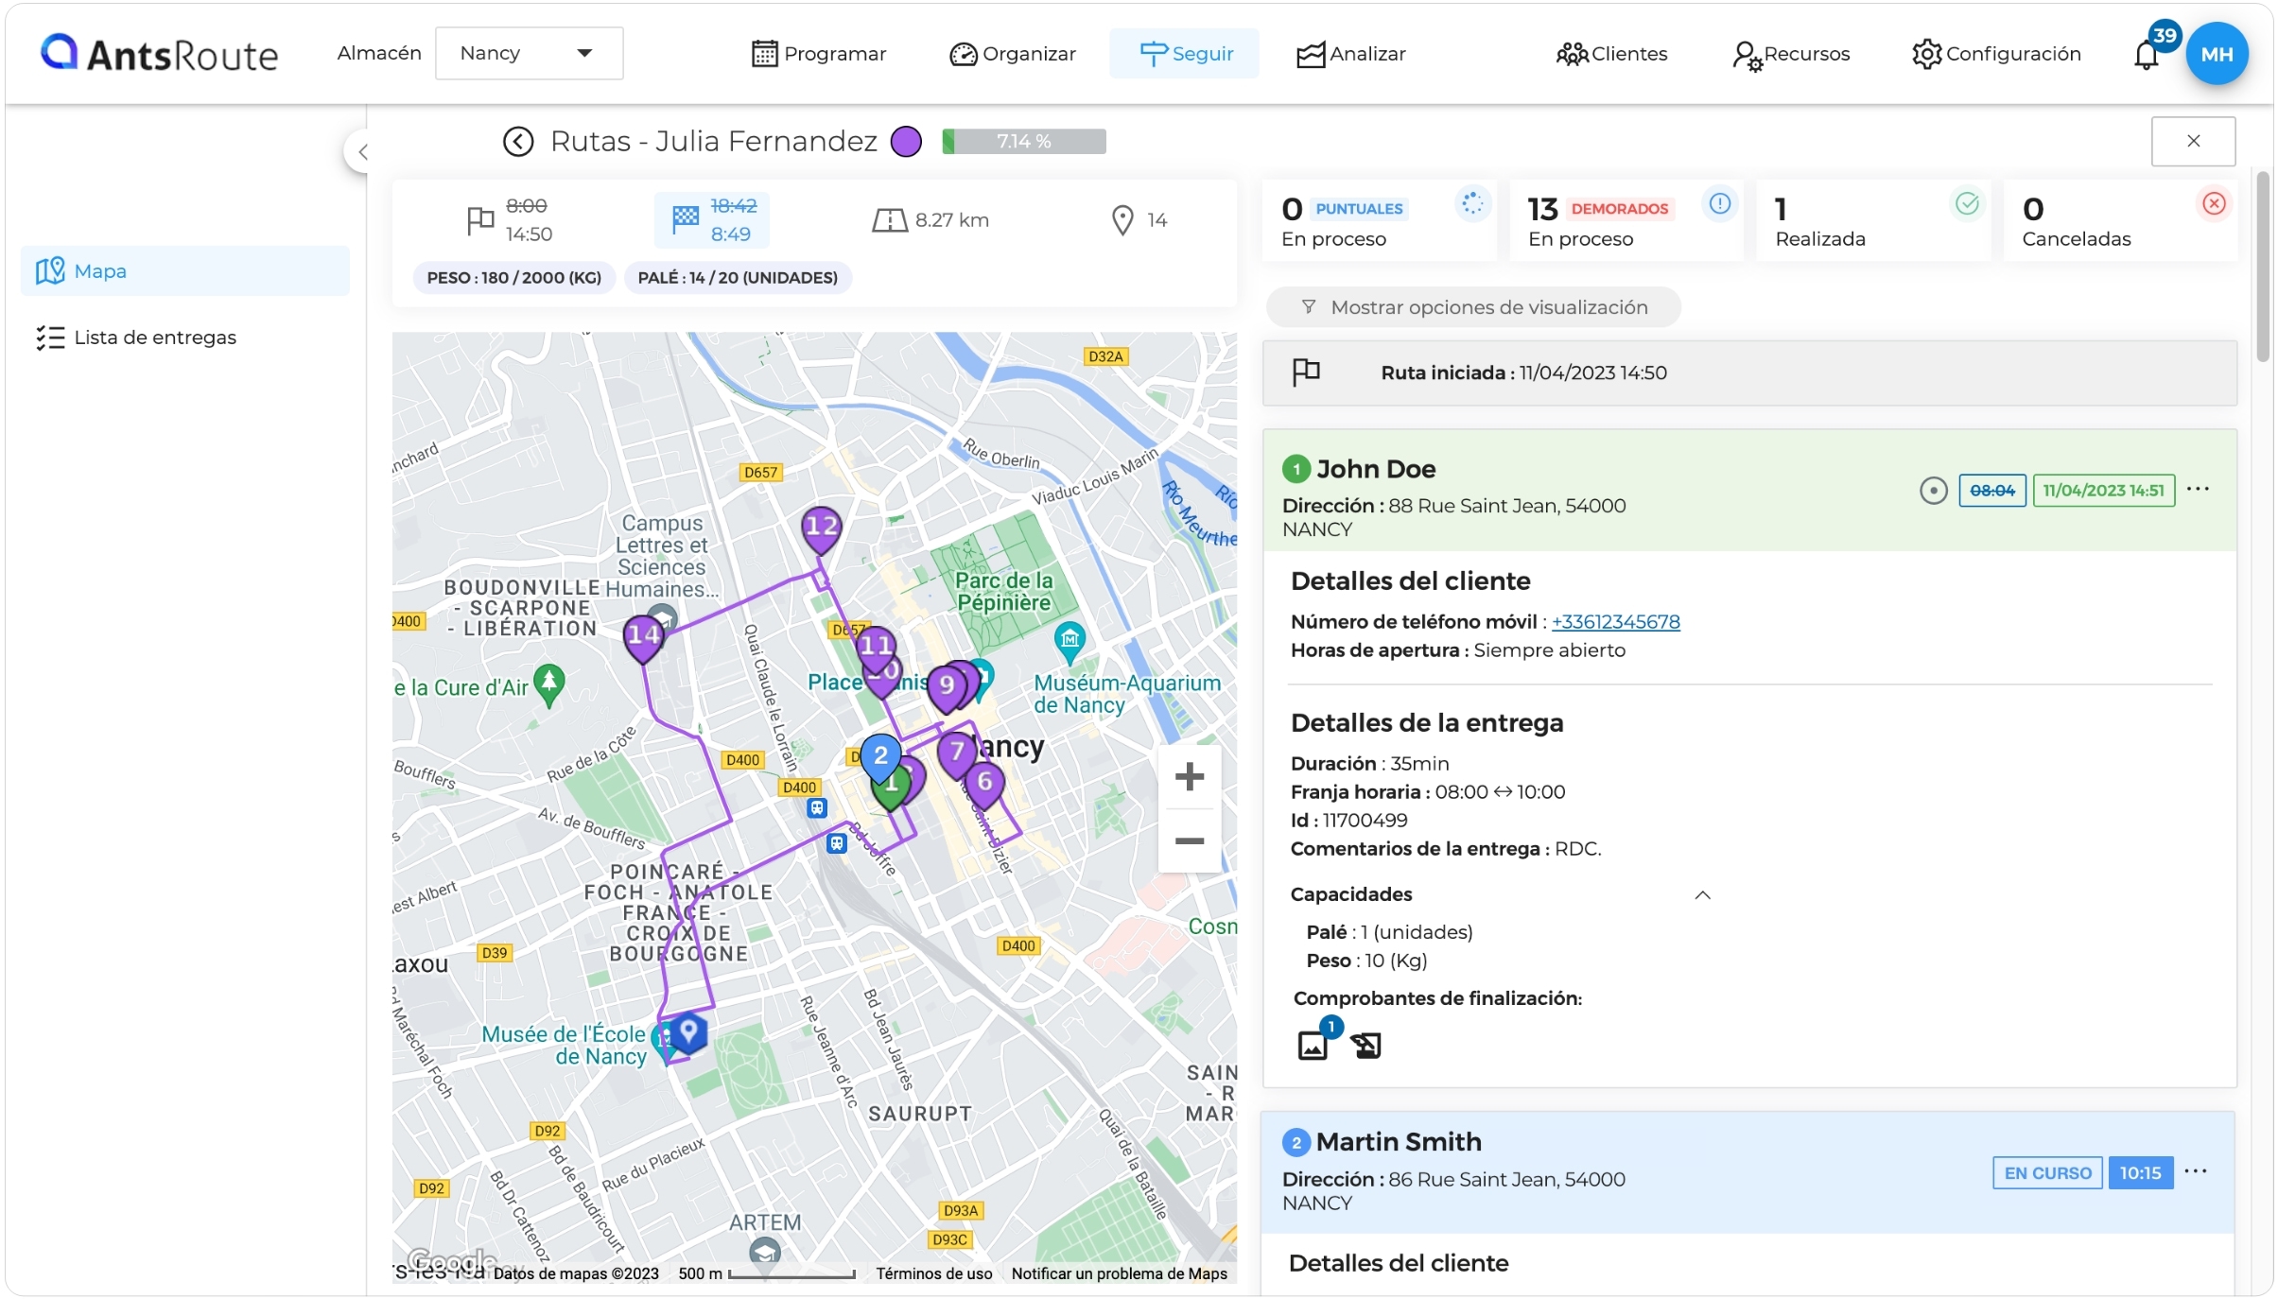This screenshot has height=1299, width=2278.
Task: Select map marker 9
Action: point(946,687)
